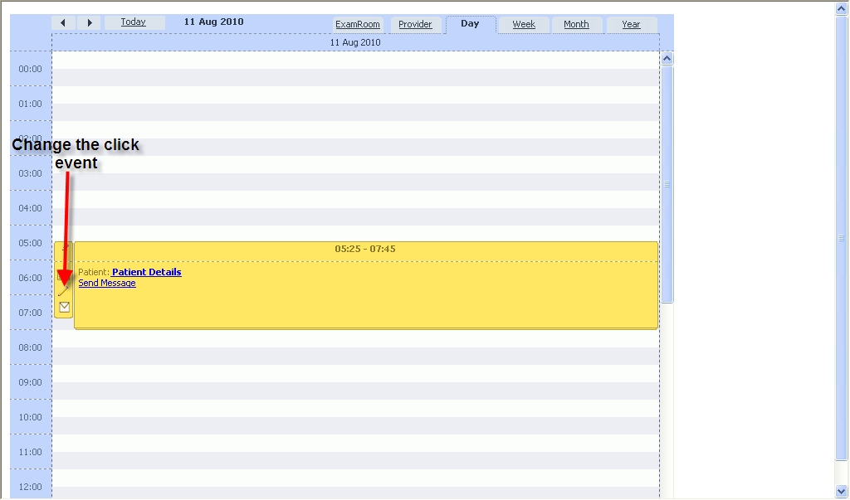Click the page scroll down arrow bottom right
This screenshot has height=500, width=850.
pos(841,493)
